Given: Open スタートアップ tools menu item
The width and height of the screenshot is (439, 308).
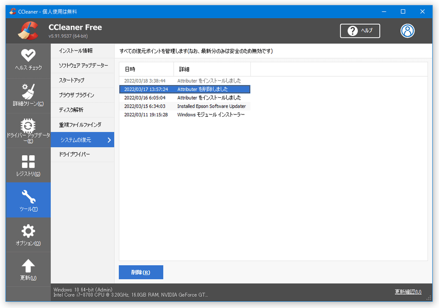Looking at the screenshot, I should click(83, 80).
